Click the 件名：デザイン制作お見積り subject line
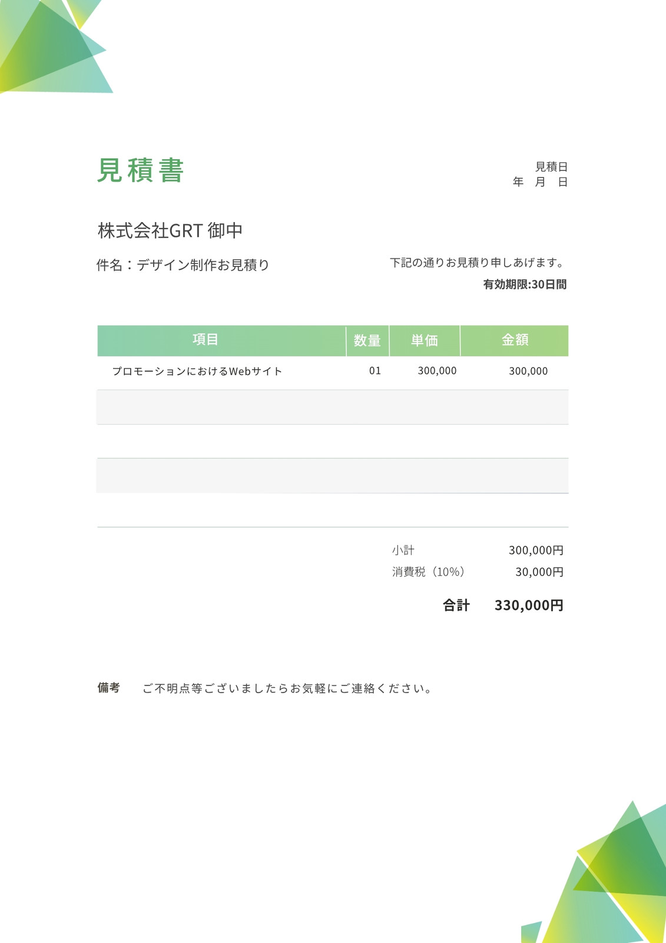The width and height of the screenshot is (666, 943). pos(183,265)
